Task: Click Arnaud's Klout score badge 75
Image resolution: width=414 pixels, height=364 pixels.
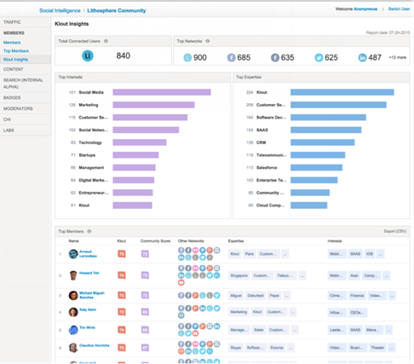Action: (x=122, y=254)
